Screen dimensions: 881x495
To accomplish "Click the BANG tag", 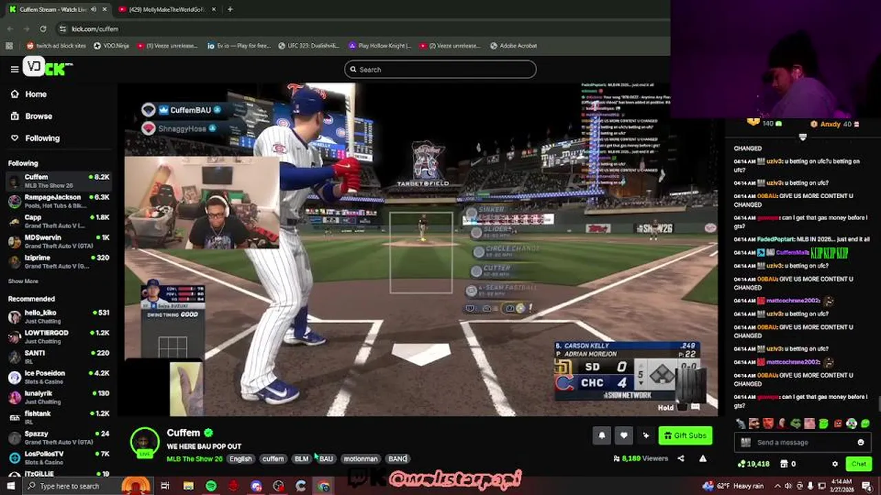I will (x=397, y=459).
